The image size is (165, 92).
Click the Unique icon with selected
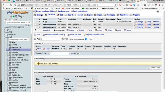click(x=106, y=30)
